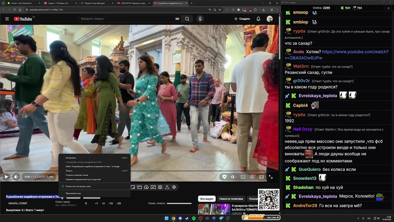Click НАЧАТЬ СПЛИТ

point(18,203)
